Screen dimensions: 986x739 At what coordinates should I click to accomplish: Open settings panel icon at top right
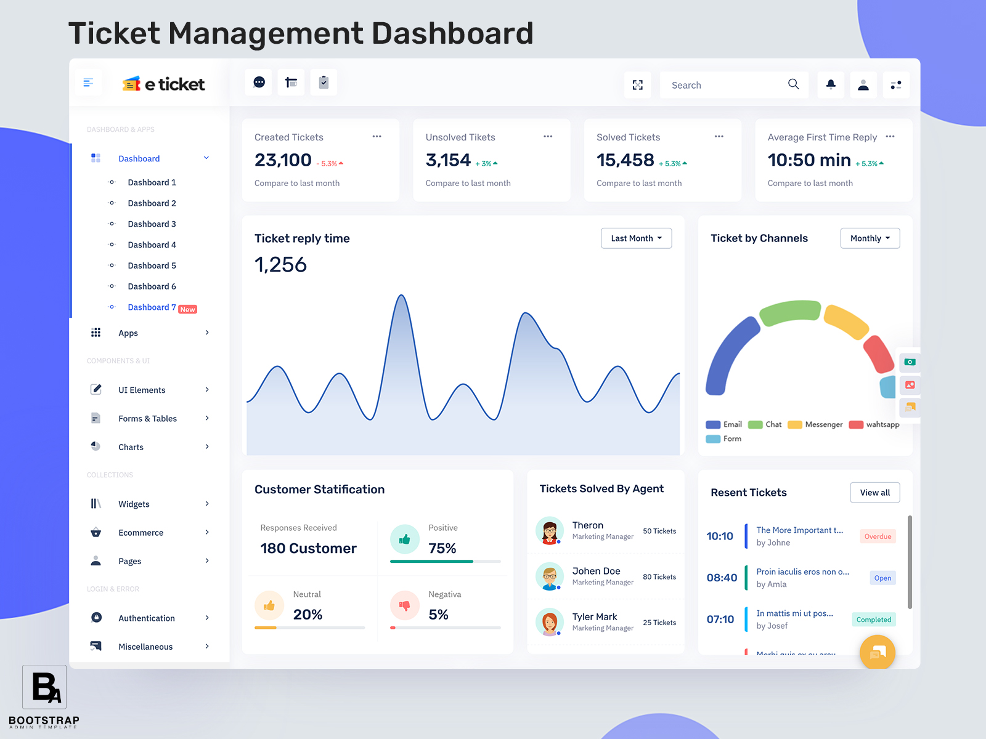coord(896,85)
